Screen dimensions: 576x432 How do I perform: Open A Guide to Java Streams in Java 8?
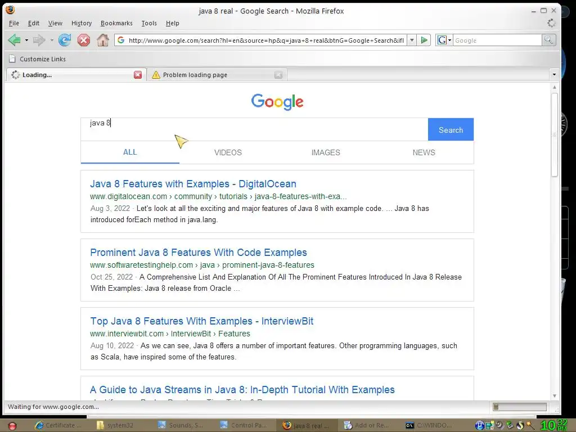click(242, 390)
